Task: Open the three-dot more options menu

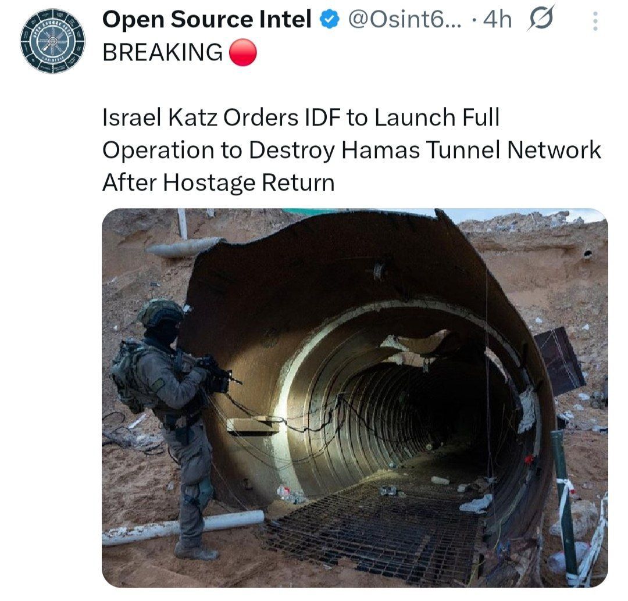Action: (x=595, y=22)
